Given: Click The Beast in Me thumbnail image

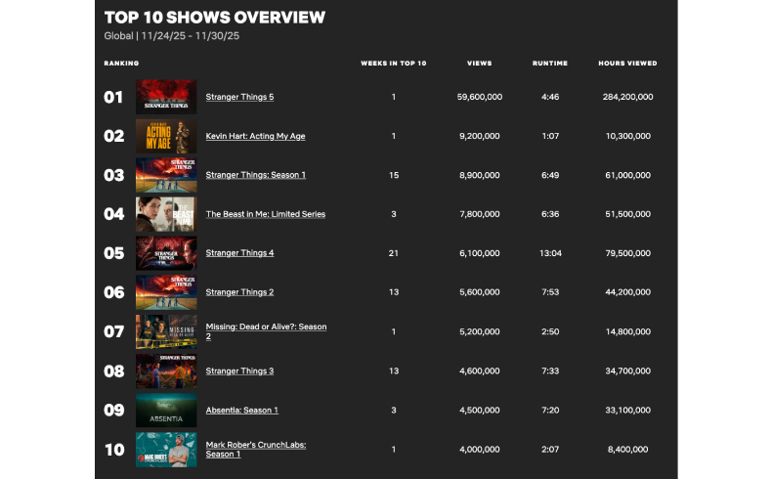Looking at the screenshot, I should 166,214.
